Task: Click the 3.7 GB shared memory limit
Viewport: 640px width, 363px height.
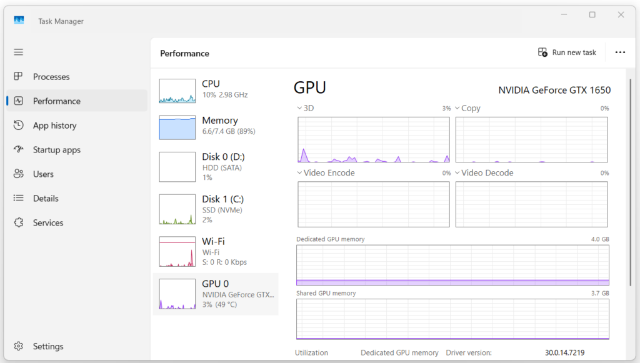Action: click(600, 293)
